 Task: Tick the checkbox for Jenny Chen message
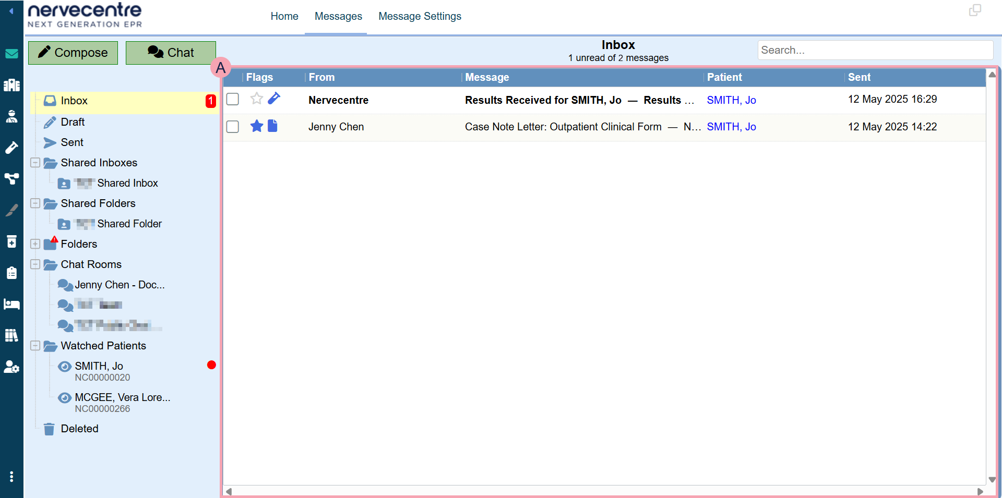(233, 127)
